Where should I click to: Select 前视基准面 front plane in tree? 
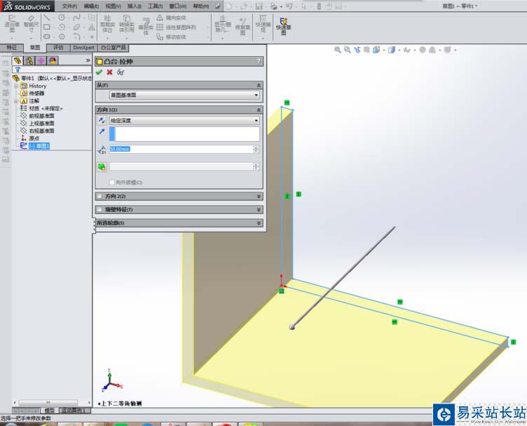(x=41, y=116)
